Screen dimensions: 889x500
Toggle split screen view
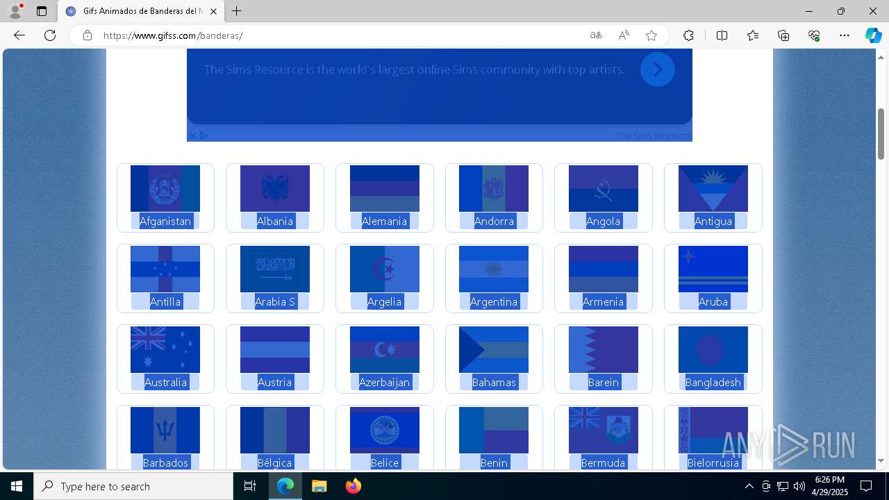(722, 35)
